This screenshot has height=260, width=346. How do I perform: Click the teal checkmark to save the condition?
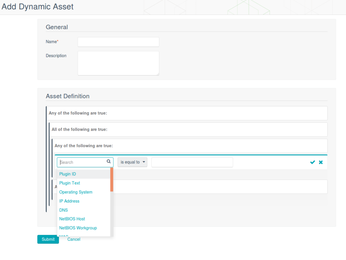pyautogui.click(x=312, y=162)
